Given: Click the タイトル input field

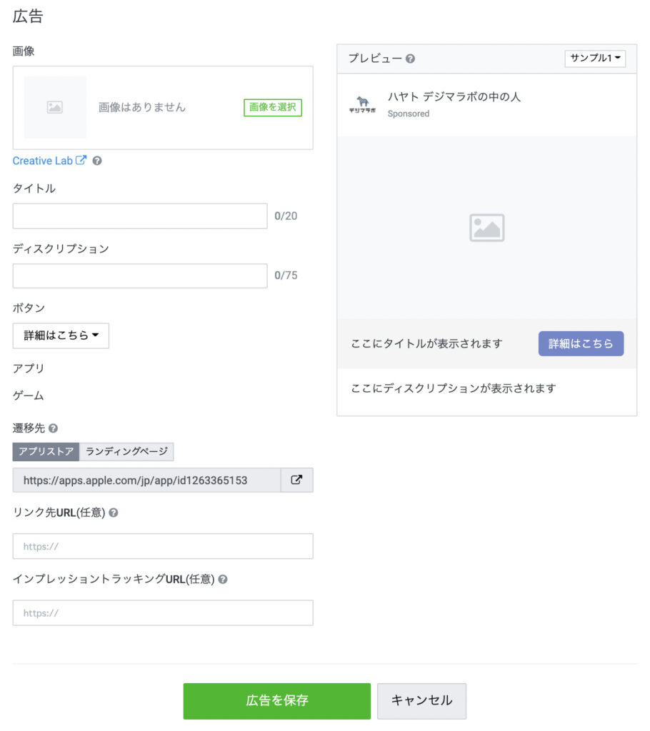Looking at the screenshot, I should point(139,216).
